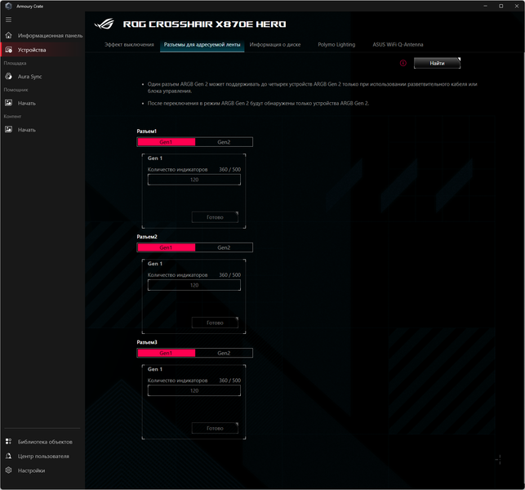Screen dimensions: 525x490
Task: Switch Разъем1 to Gen2
Action: click(x=224, y=142)
